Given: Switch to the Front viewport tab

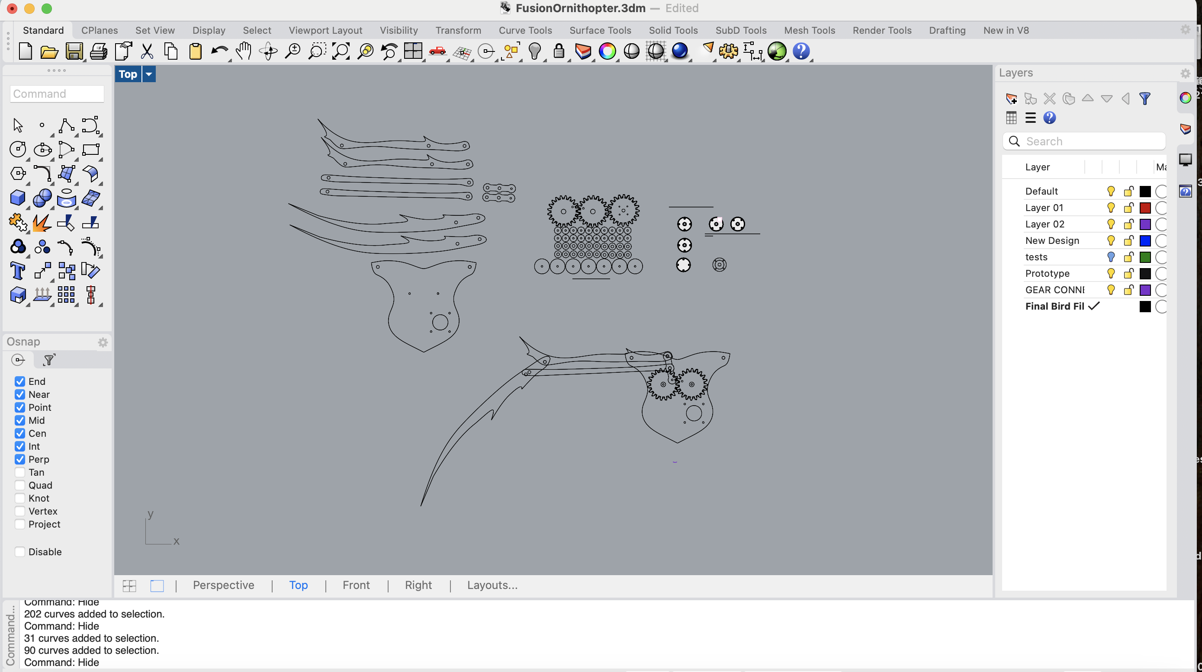Looking at the screenshot, I should [x=356, y=585].
